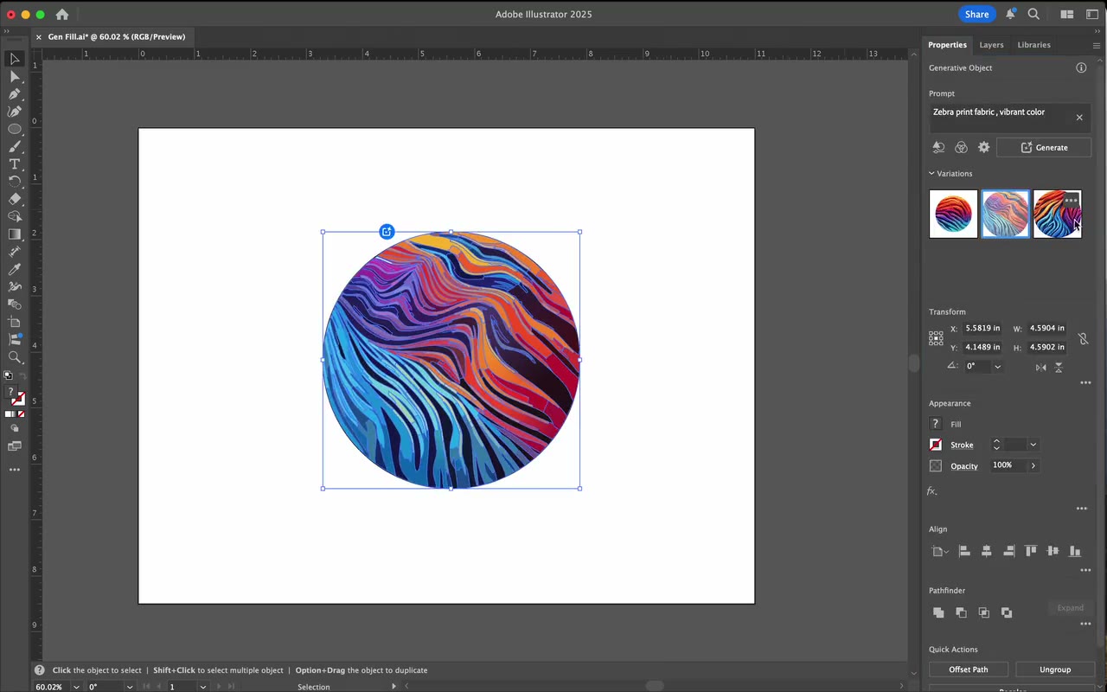Screen dimensions: 1107x692
Task: Pick the Rotate tool
Action: click(x=15, y=182)
